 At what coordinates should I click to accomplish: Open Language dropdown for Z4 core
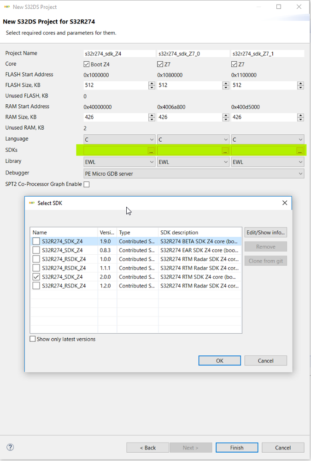tap(119, 139)
